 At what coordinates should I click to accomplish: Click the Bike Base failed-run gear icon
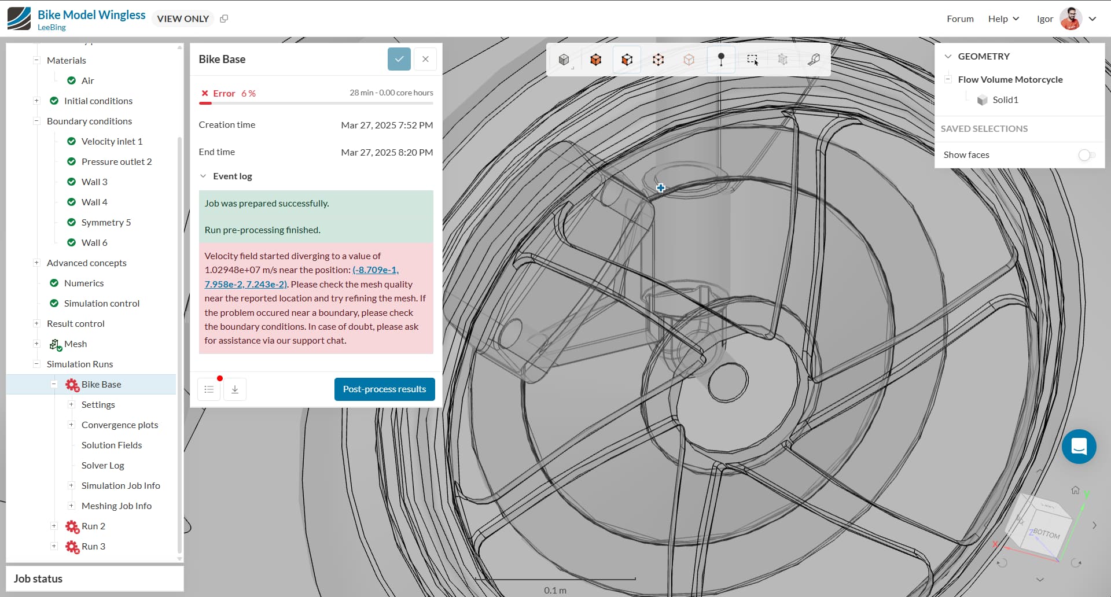pyautogui.click(x=72, y=385)
